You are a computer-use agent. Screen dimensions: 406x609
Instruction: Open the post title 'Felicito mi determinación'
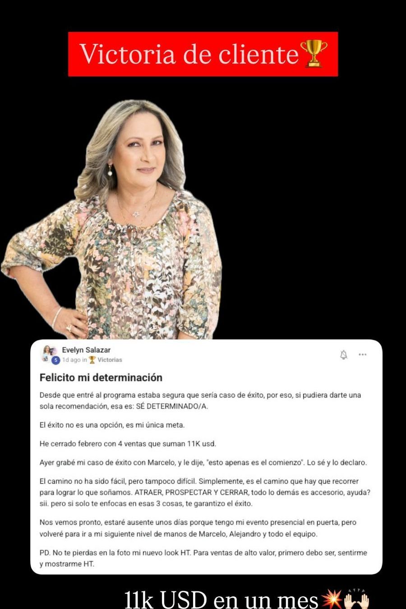click(x=101, y=378)
